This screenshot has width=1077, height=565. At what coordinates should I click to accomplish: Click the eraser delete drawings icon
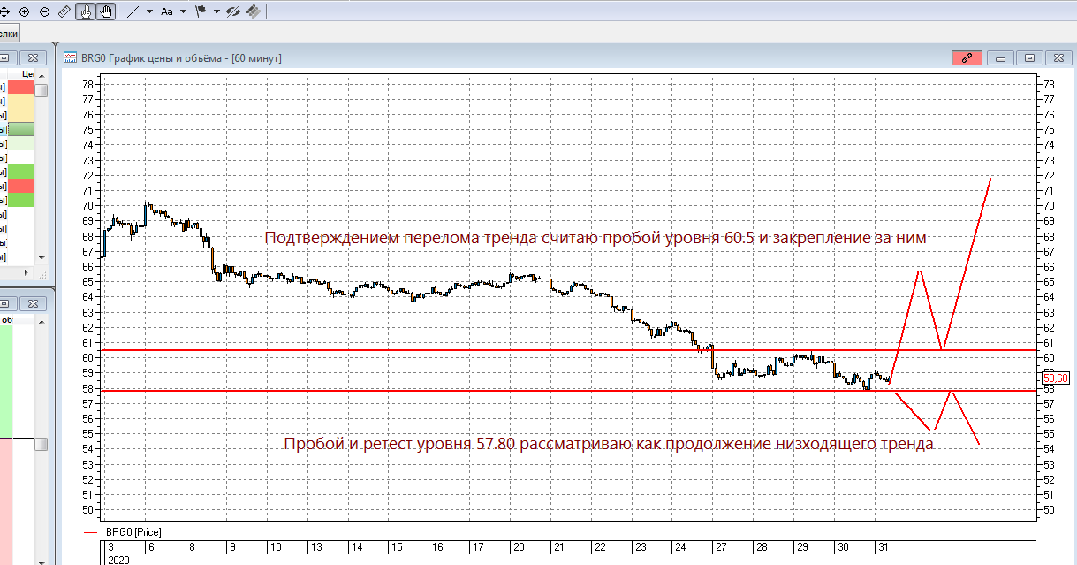click(x=254, y=11)
